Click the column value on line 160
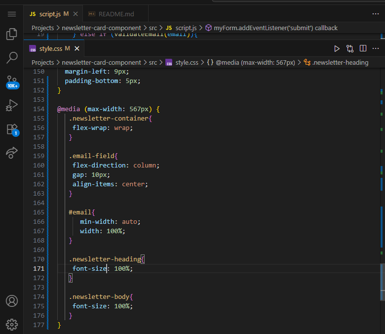 [x=145, y=166]
